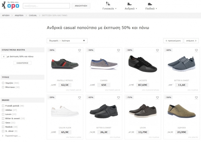
Task: Check the Adidas brand checkbox
Action: click(x=3, y=110)
